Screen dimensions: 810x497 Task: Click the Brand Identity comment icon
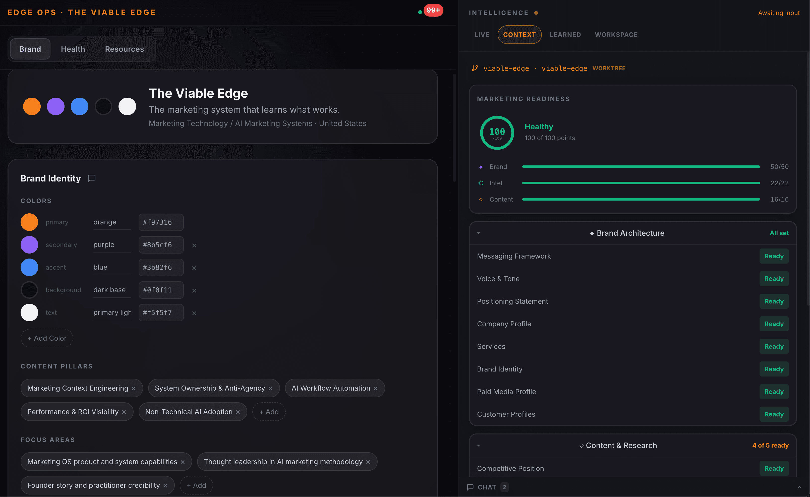(92, 178)
